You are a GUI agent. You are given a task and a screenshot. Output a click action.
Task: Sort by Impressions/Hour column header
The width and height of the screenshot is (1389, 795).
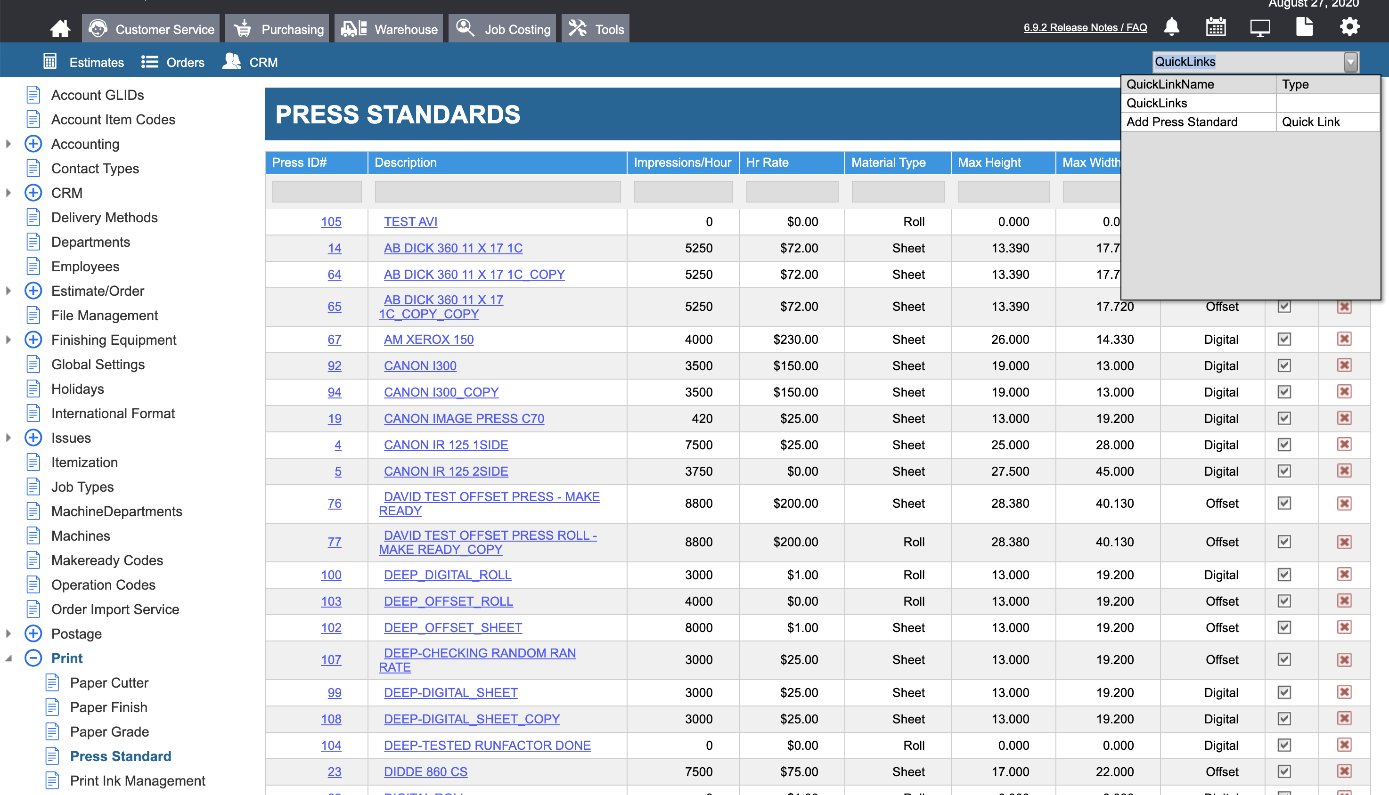(682, 162)
